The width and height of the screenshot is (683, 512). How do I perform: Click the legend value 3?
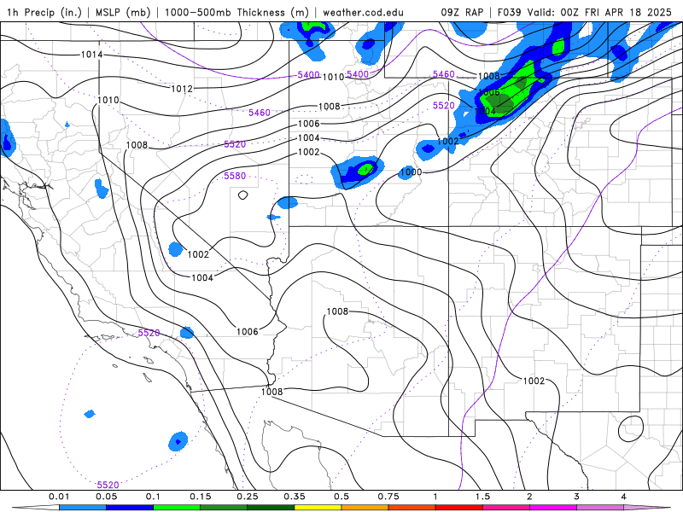point(577,497)
